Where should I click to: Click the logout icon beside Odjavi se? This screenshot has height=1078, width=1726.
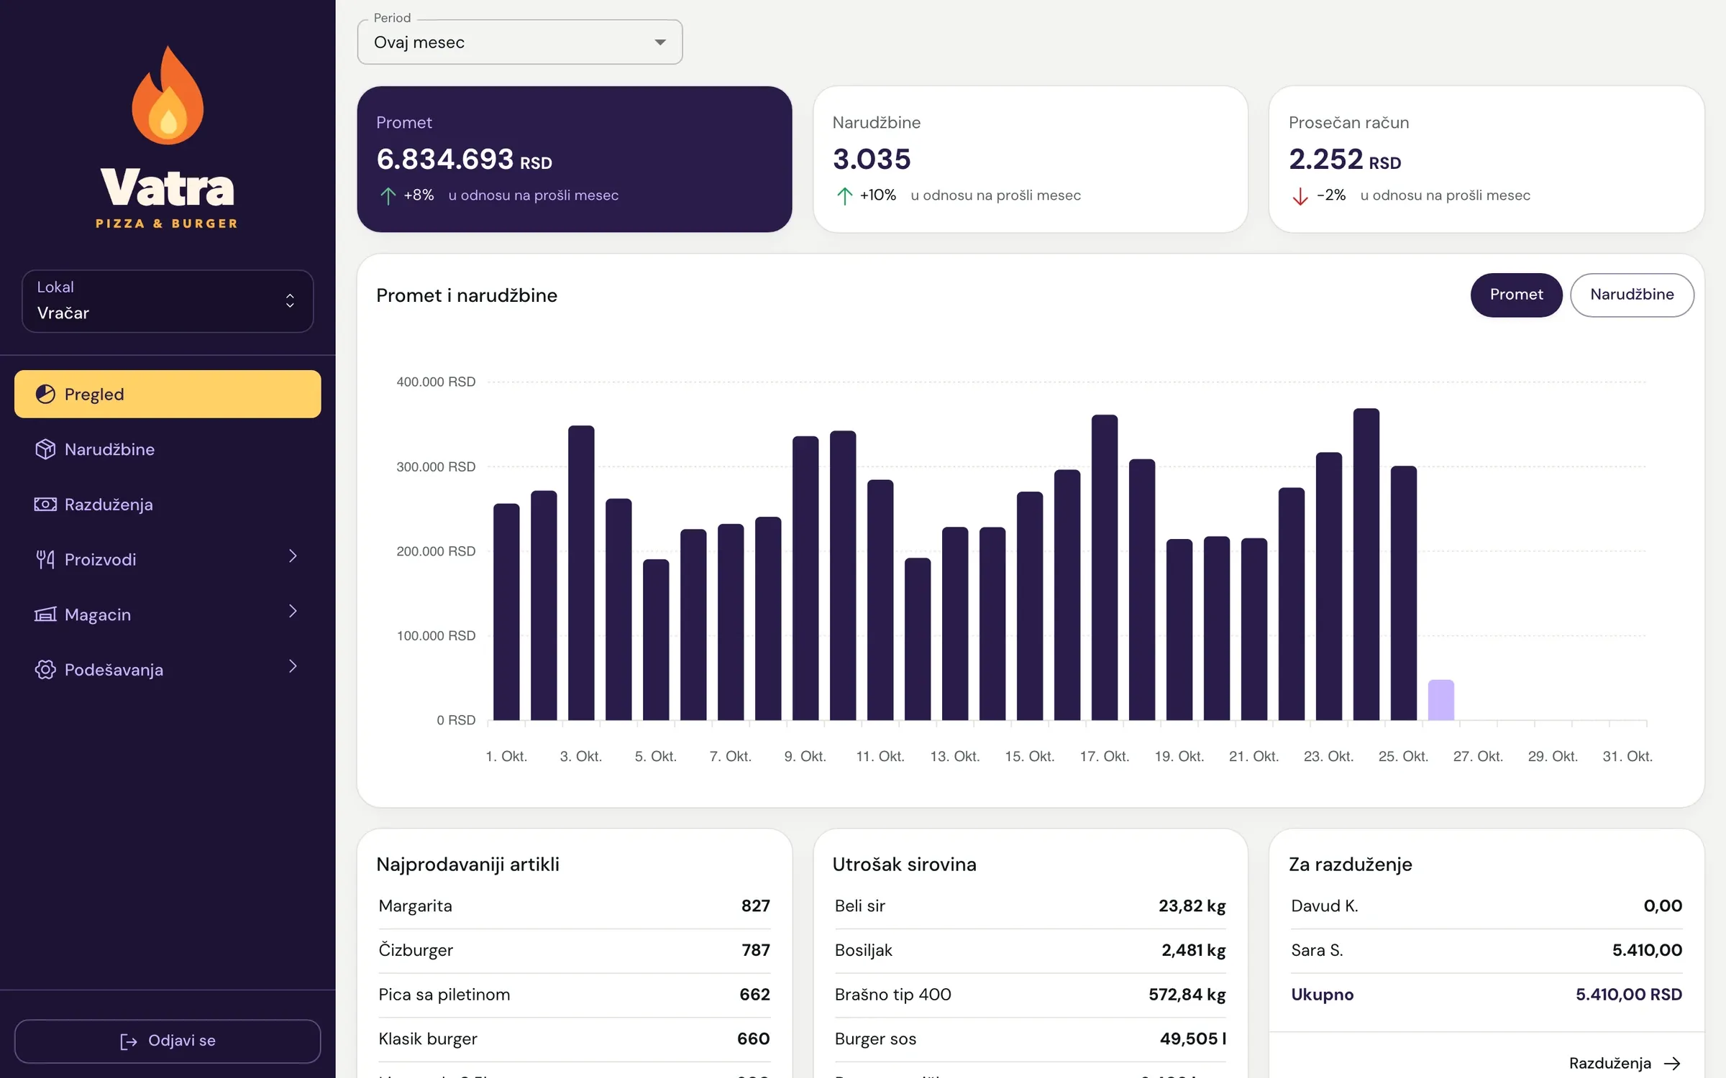point(128,1041)
